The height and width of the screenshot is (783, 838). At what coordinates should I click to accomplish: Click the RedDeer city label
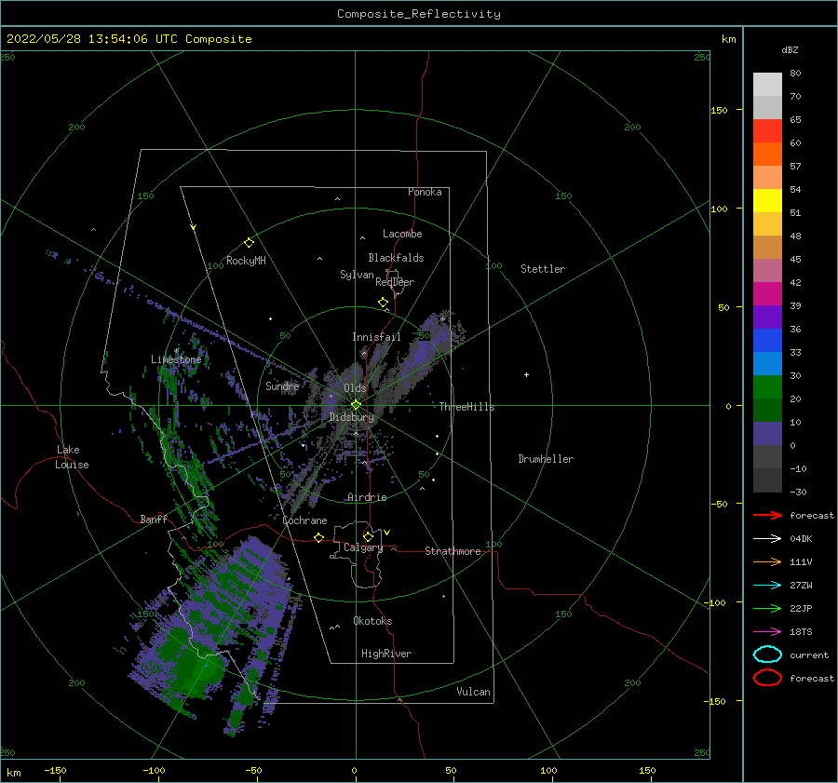pyautogui.click(x=395, y=282)
